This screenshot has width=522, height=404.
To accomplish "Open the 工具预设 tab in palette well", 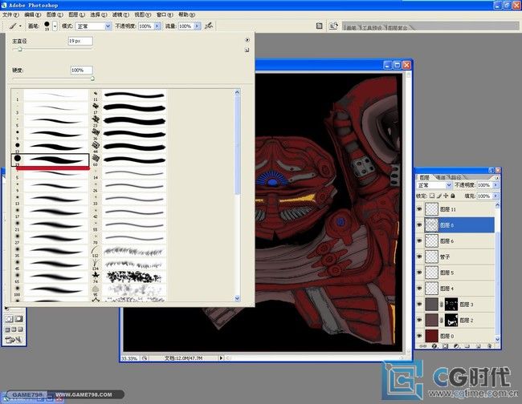I will click(372, 27).
